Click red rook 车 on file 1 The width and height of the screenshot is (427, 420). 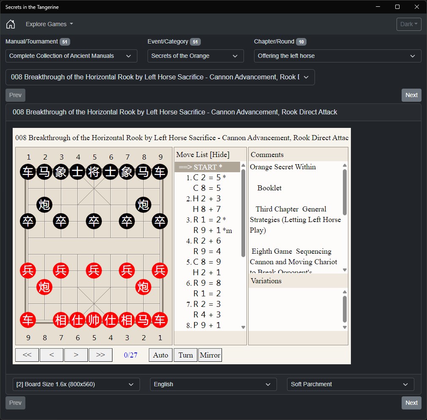(160, 320)
